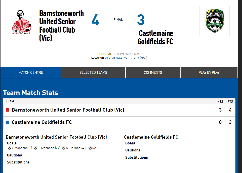This screenshot has width=242, height=173.
Task: Click the Barnstoneworth United club logo
Action: tap(20, 21)
